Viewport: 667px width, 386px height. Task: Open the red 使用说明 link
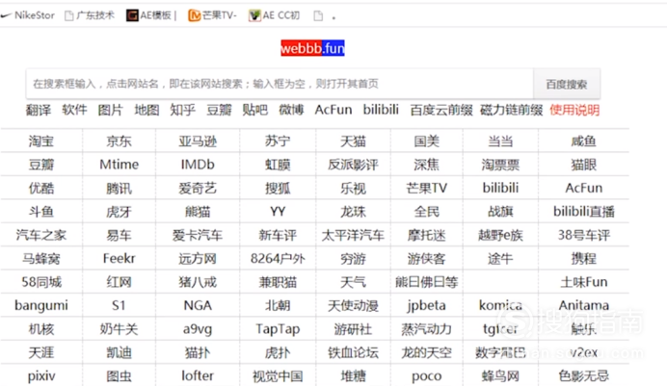[574, 111]
